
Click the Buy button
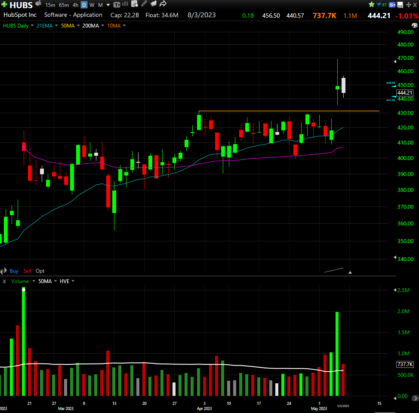click(x=14, y=271)
